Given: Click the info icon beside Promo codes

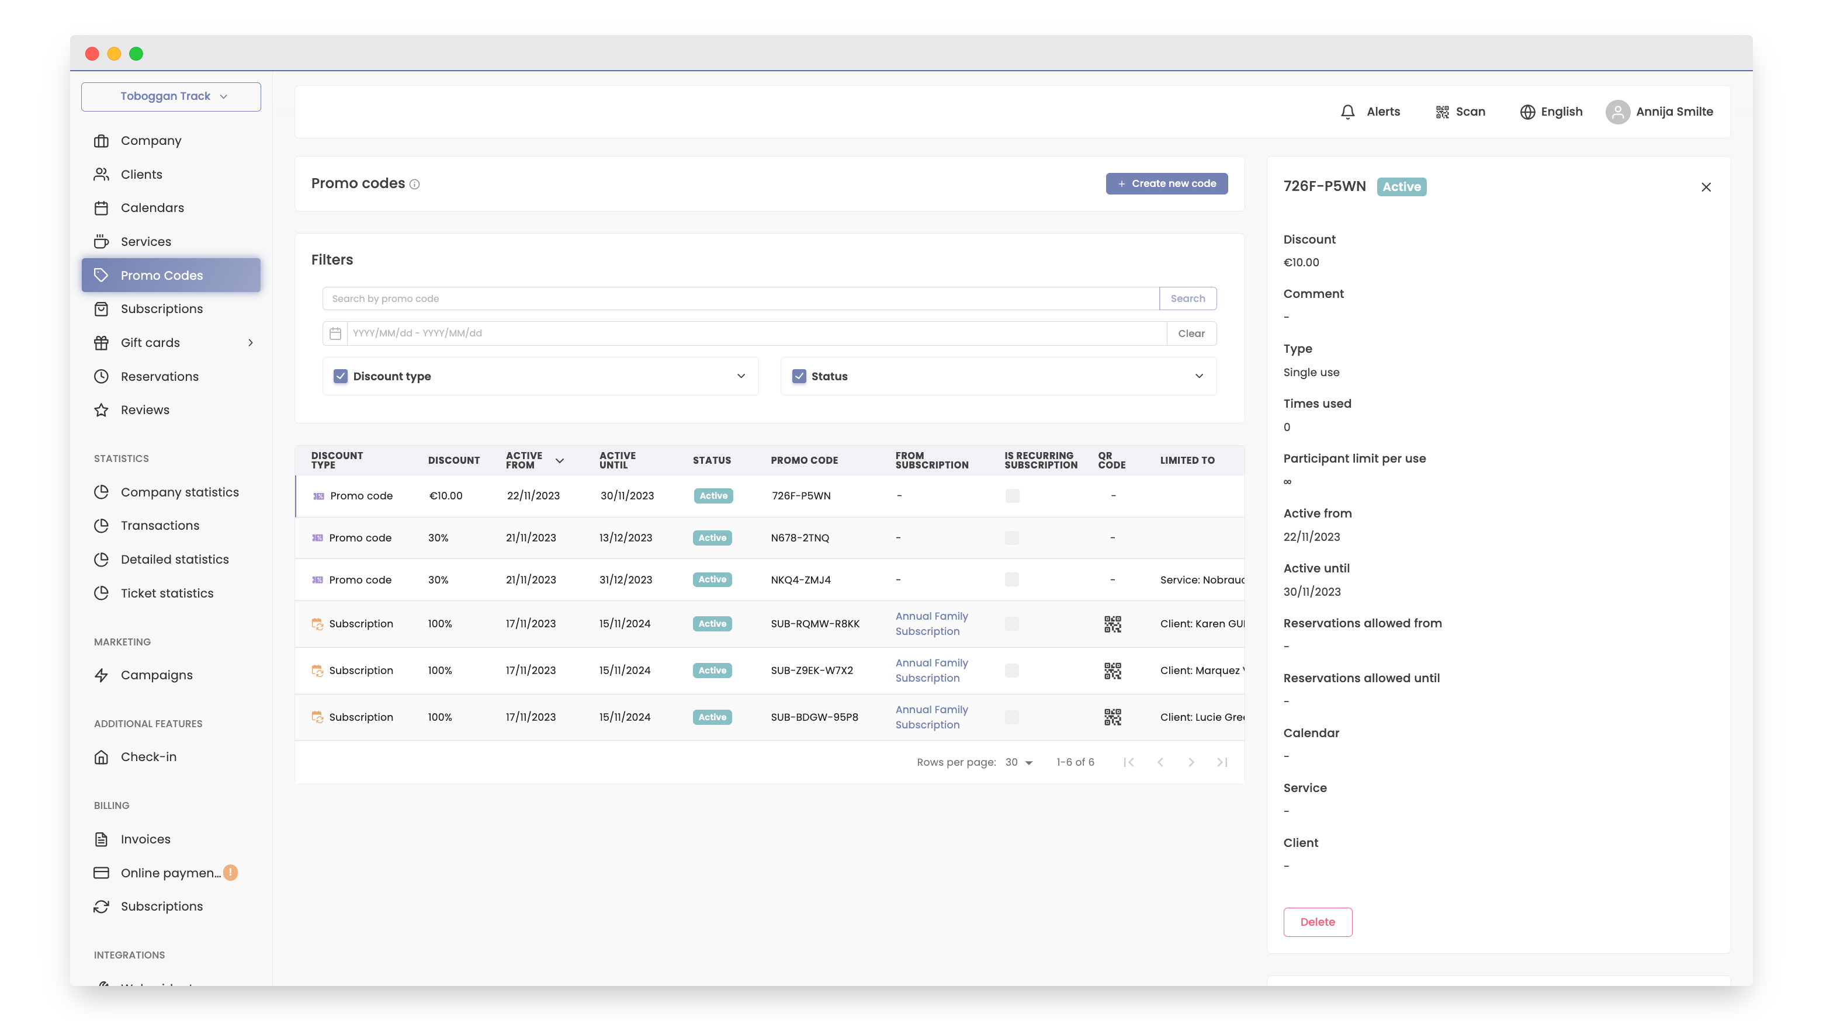Looking at the screenshot, I should click(x=415, y=185).
